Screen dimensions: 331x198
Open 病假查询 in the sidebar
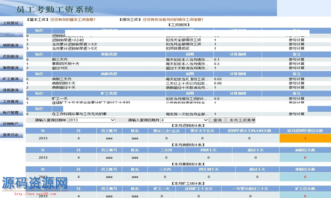pyautogui.click(x=11, y=45)
